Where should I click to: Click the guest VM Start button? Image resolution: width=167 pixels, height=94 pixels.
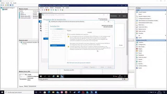point(41,76)
